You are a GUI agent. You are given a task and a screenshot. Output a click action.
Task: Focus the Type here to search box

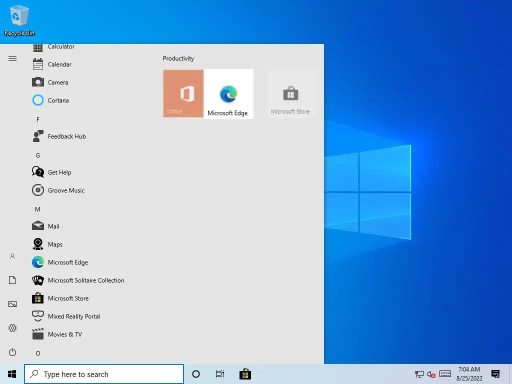tap(104, 374)
